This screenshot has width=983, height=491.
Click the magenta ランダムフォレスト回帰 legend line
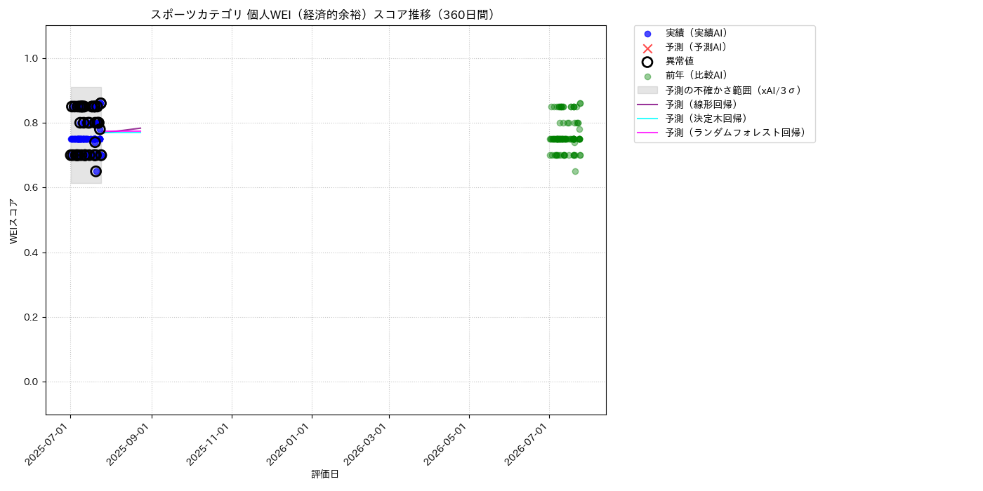click(647, 133)
